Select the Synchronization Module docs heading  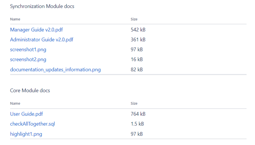click(x=42, y=6)
